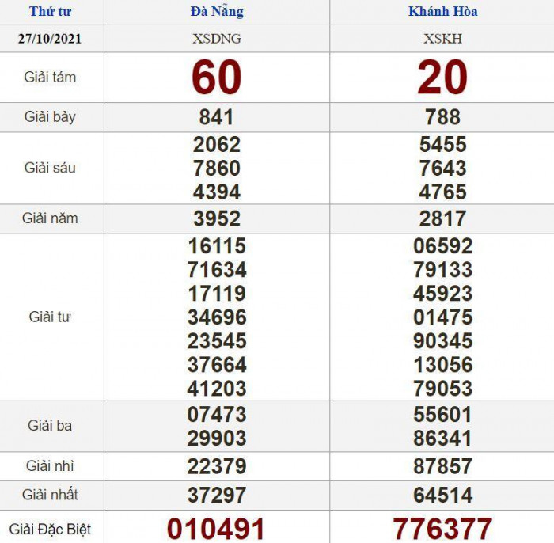Click the Giải nhất result 64514
Image resolution: width=554 pixels, height=543 pixels.
coord(442,496)
